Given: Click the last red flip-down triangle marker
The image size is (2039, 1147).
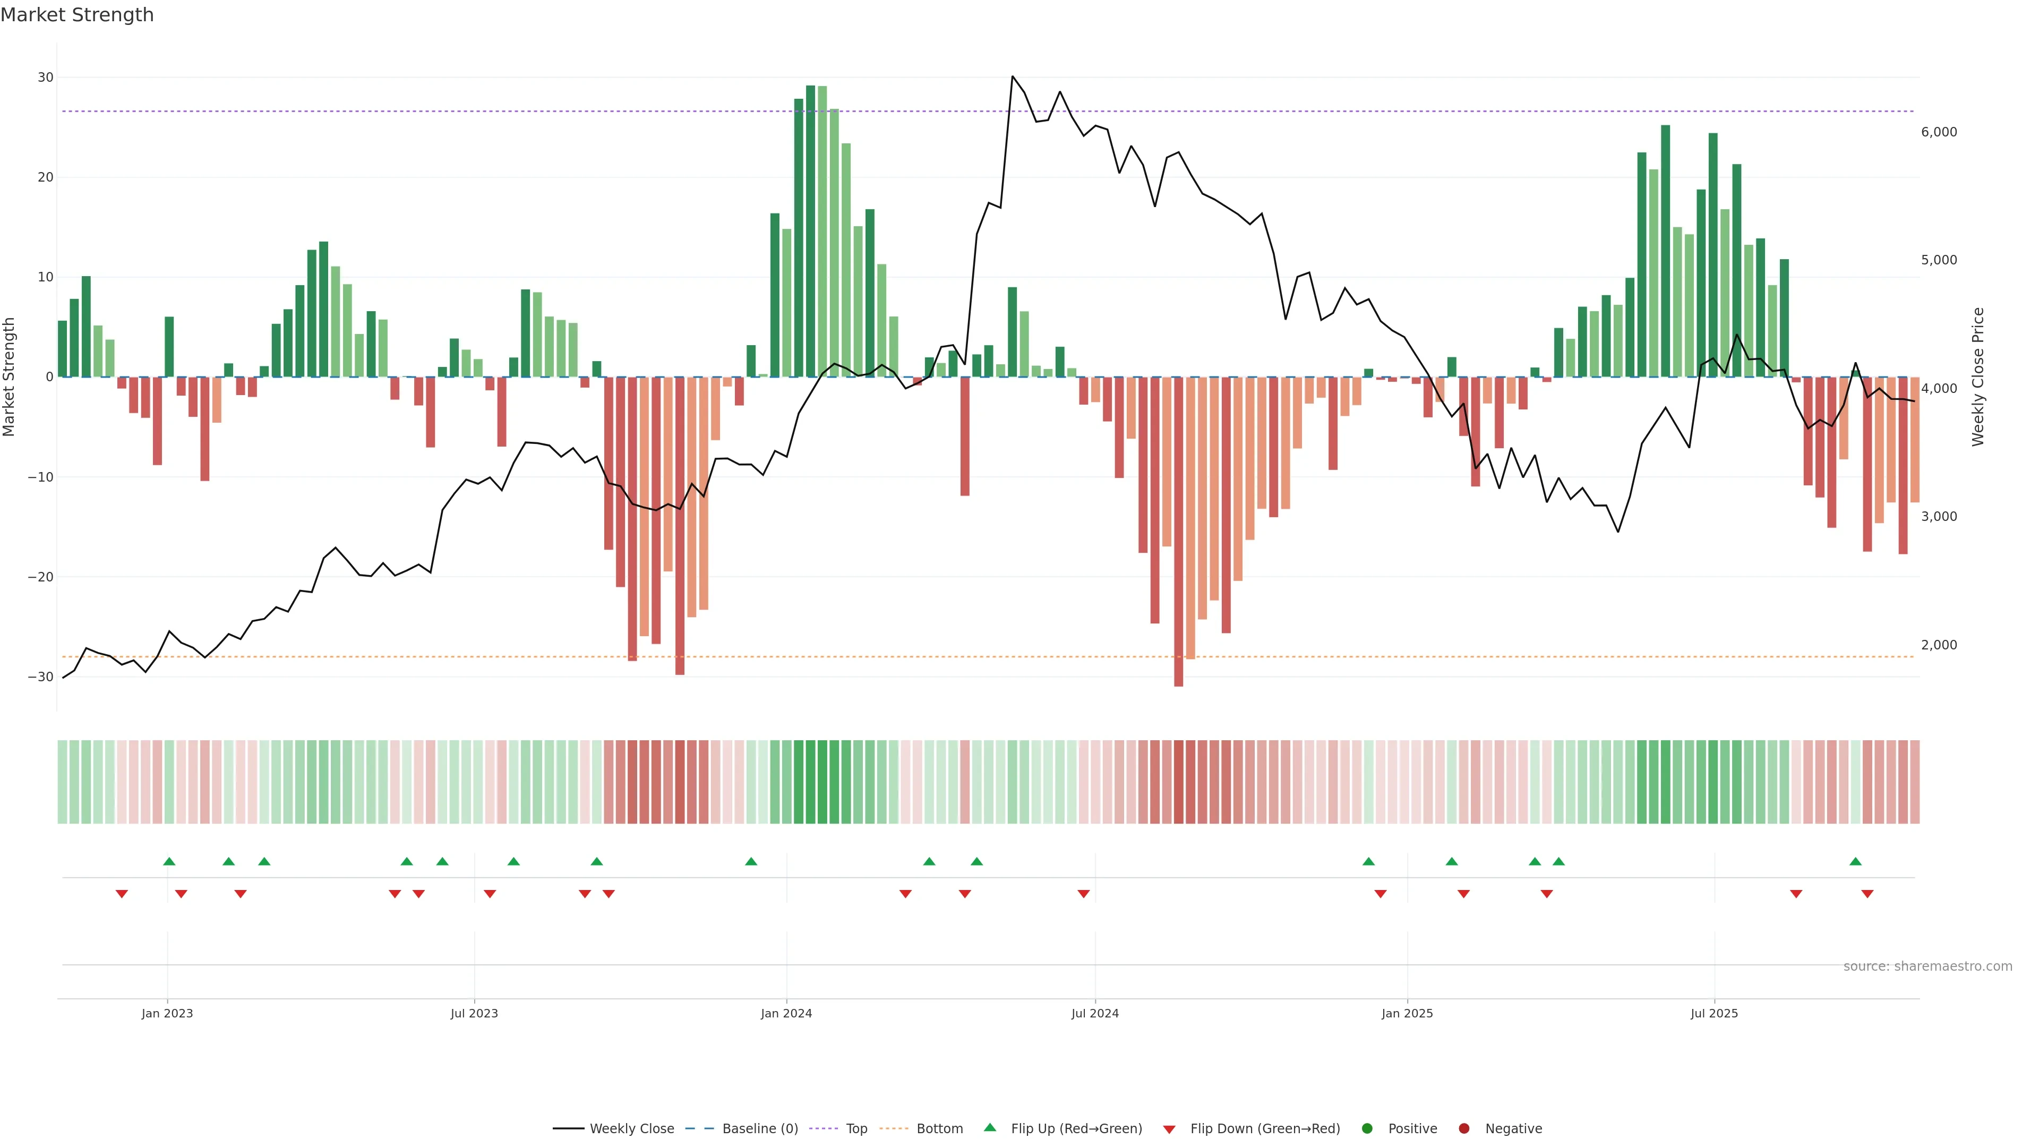Looking at the screenshot, I should [1867, 894].
